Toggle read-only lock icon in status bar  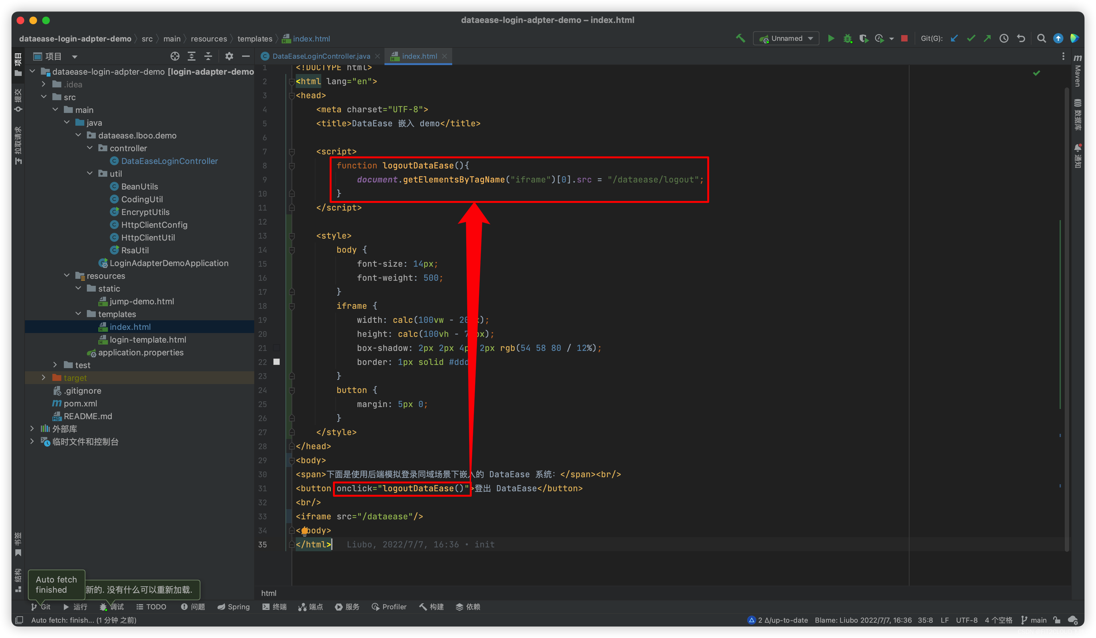pos(1057,620)
